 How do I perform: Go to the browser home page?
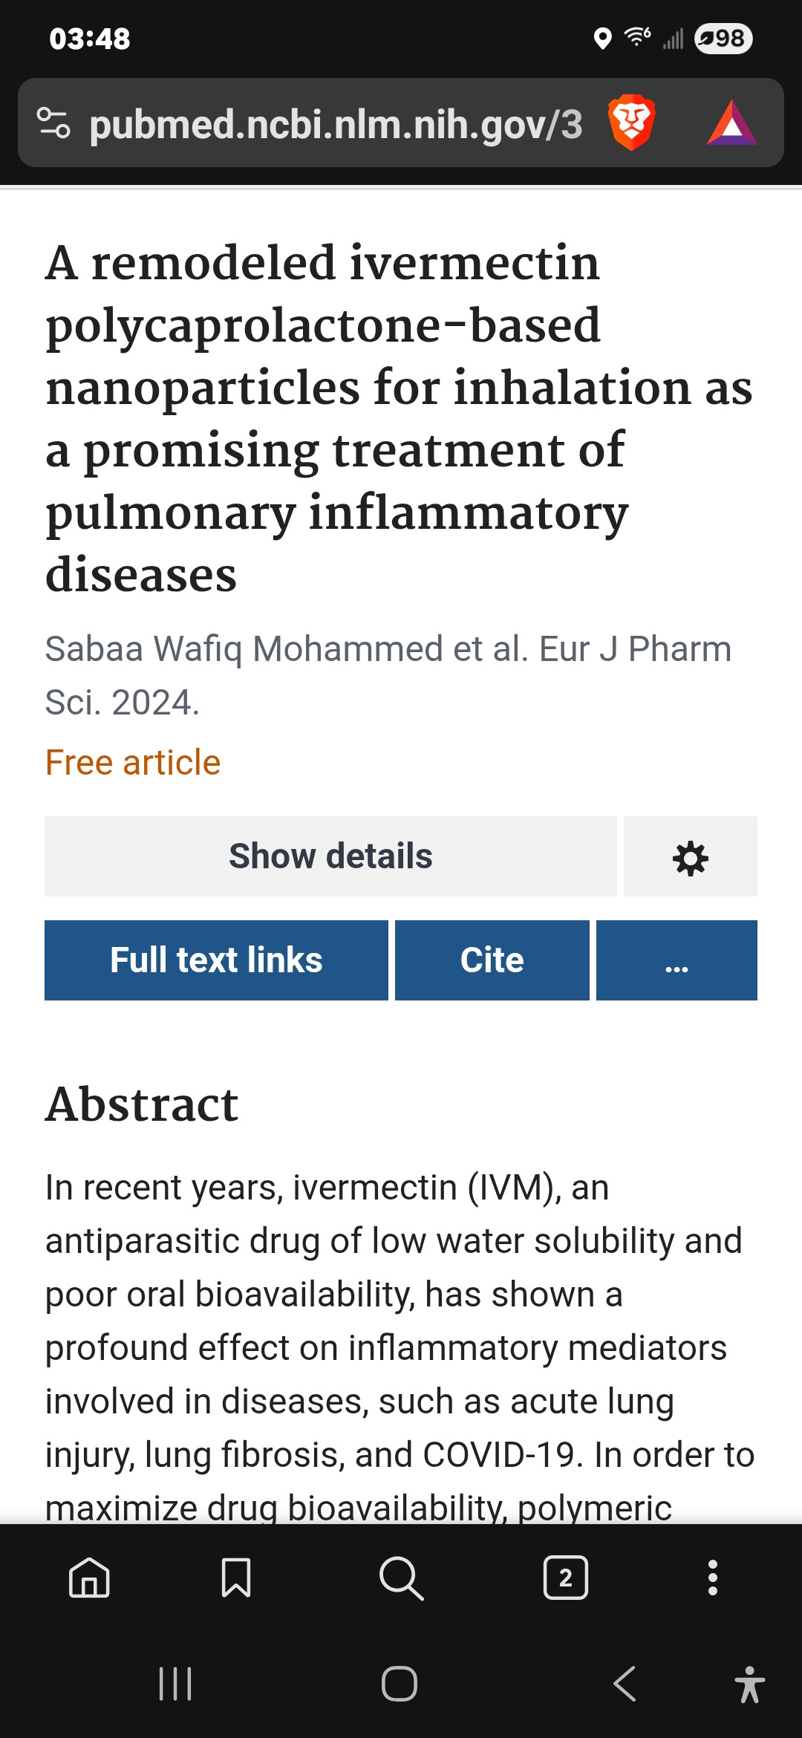[x=89, y=1577]
